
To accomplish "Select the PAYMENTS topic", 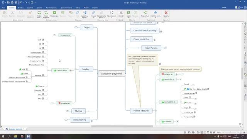I will tap(168, 102).
